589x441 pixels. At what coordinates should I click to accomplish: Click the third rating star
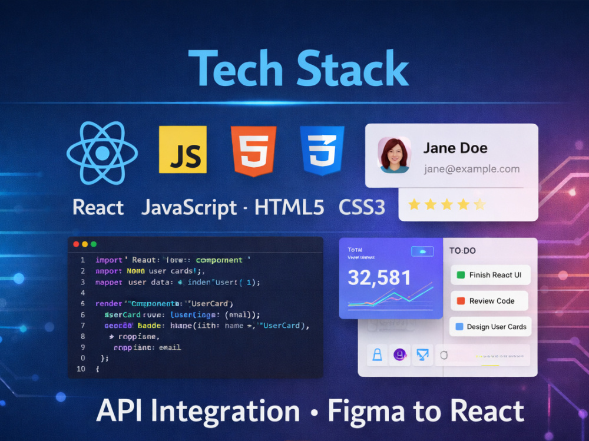tap(447, 205)
